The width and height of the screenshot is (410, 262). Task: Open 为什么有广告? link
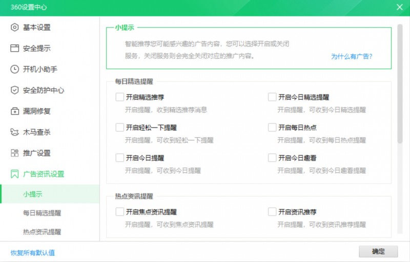[352, 56]
